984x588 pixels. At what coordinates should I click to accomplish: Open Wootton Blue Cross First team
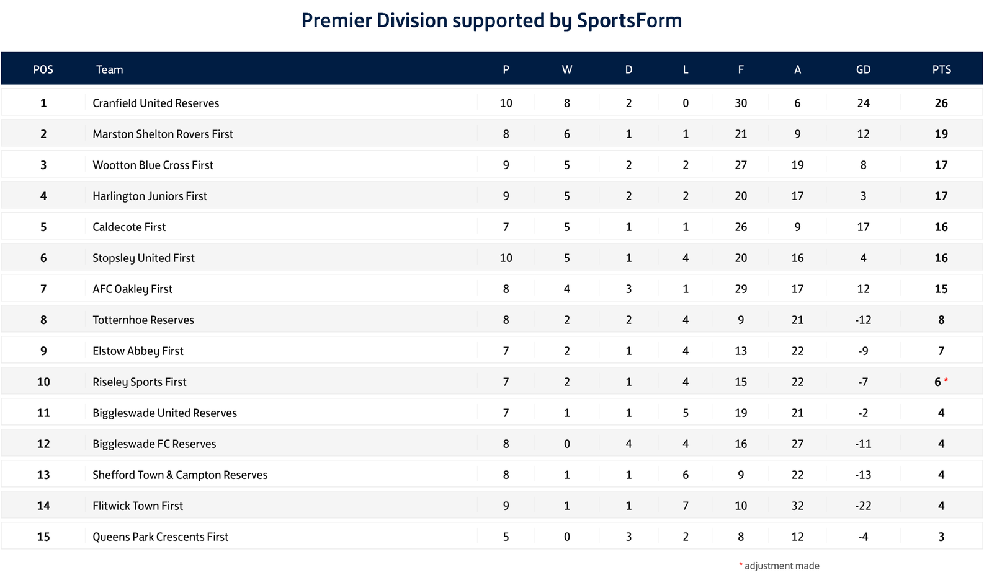(153, 165)
